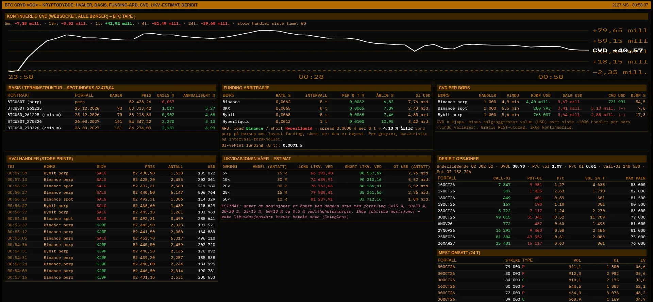Click the CVD +40,57 chart value label
Screen dimensions: 653x302
[x=618, y=51]
